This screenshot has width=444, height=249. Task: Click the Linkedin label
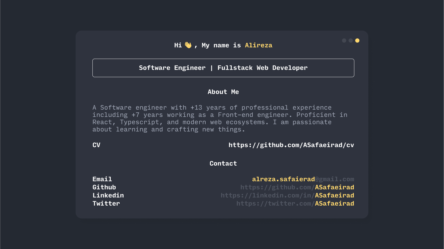108,195
